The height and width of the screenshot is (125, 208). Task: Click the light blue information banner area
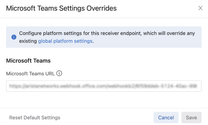104,37
